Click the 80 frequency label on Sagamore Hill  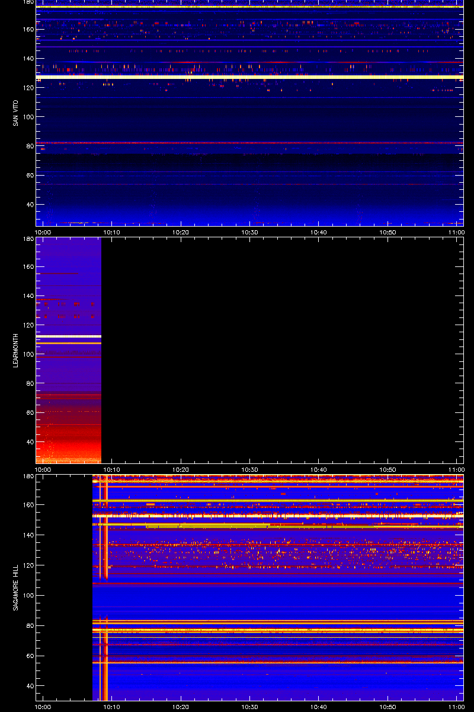pyautogui.click(x=30, y=626)
